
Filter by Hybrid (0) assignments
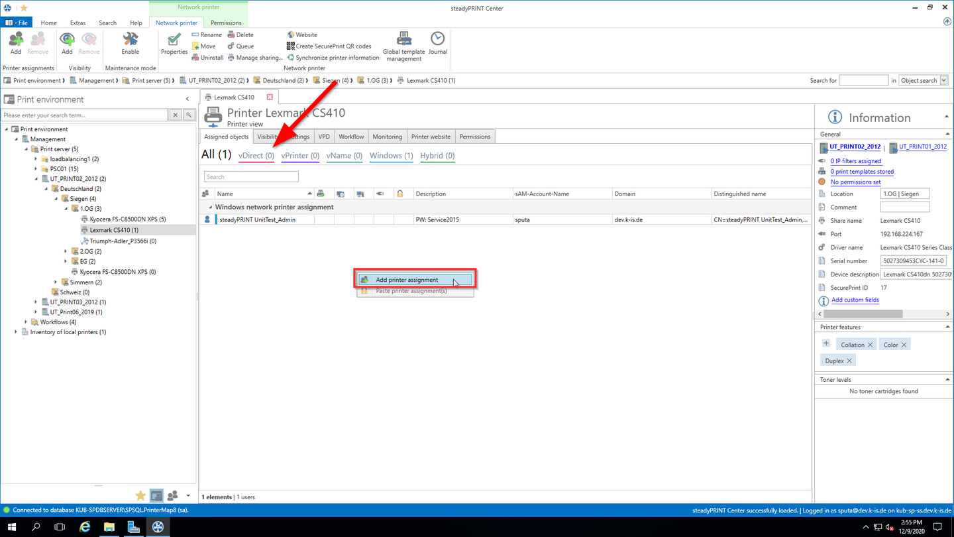click(x=437, y=156)
